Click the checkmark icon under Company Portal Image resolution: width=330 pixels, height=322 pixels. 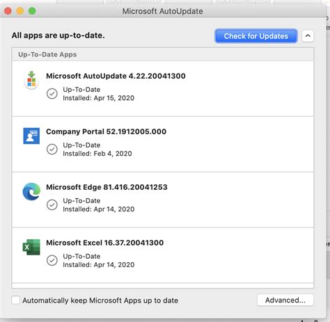52,150
